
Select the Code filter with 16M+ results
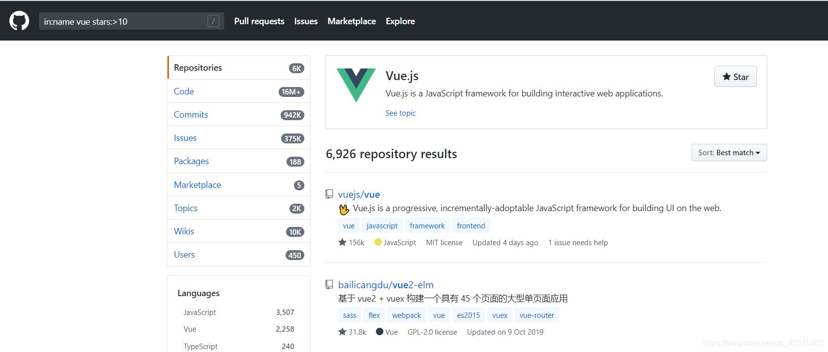[239, 91]
